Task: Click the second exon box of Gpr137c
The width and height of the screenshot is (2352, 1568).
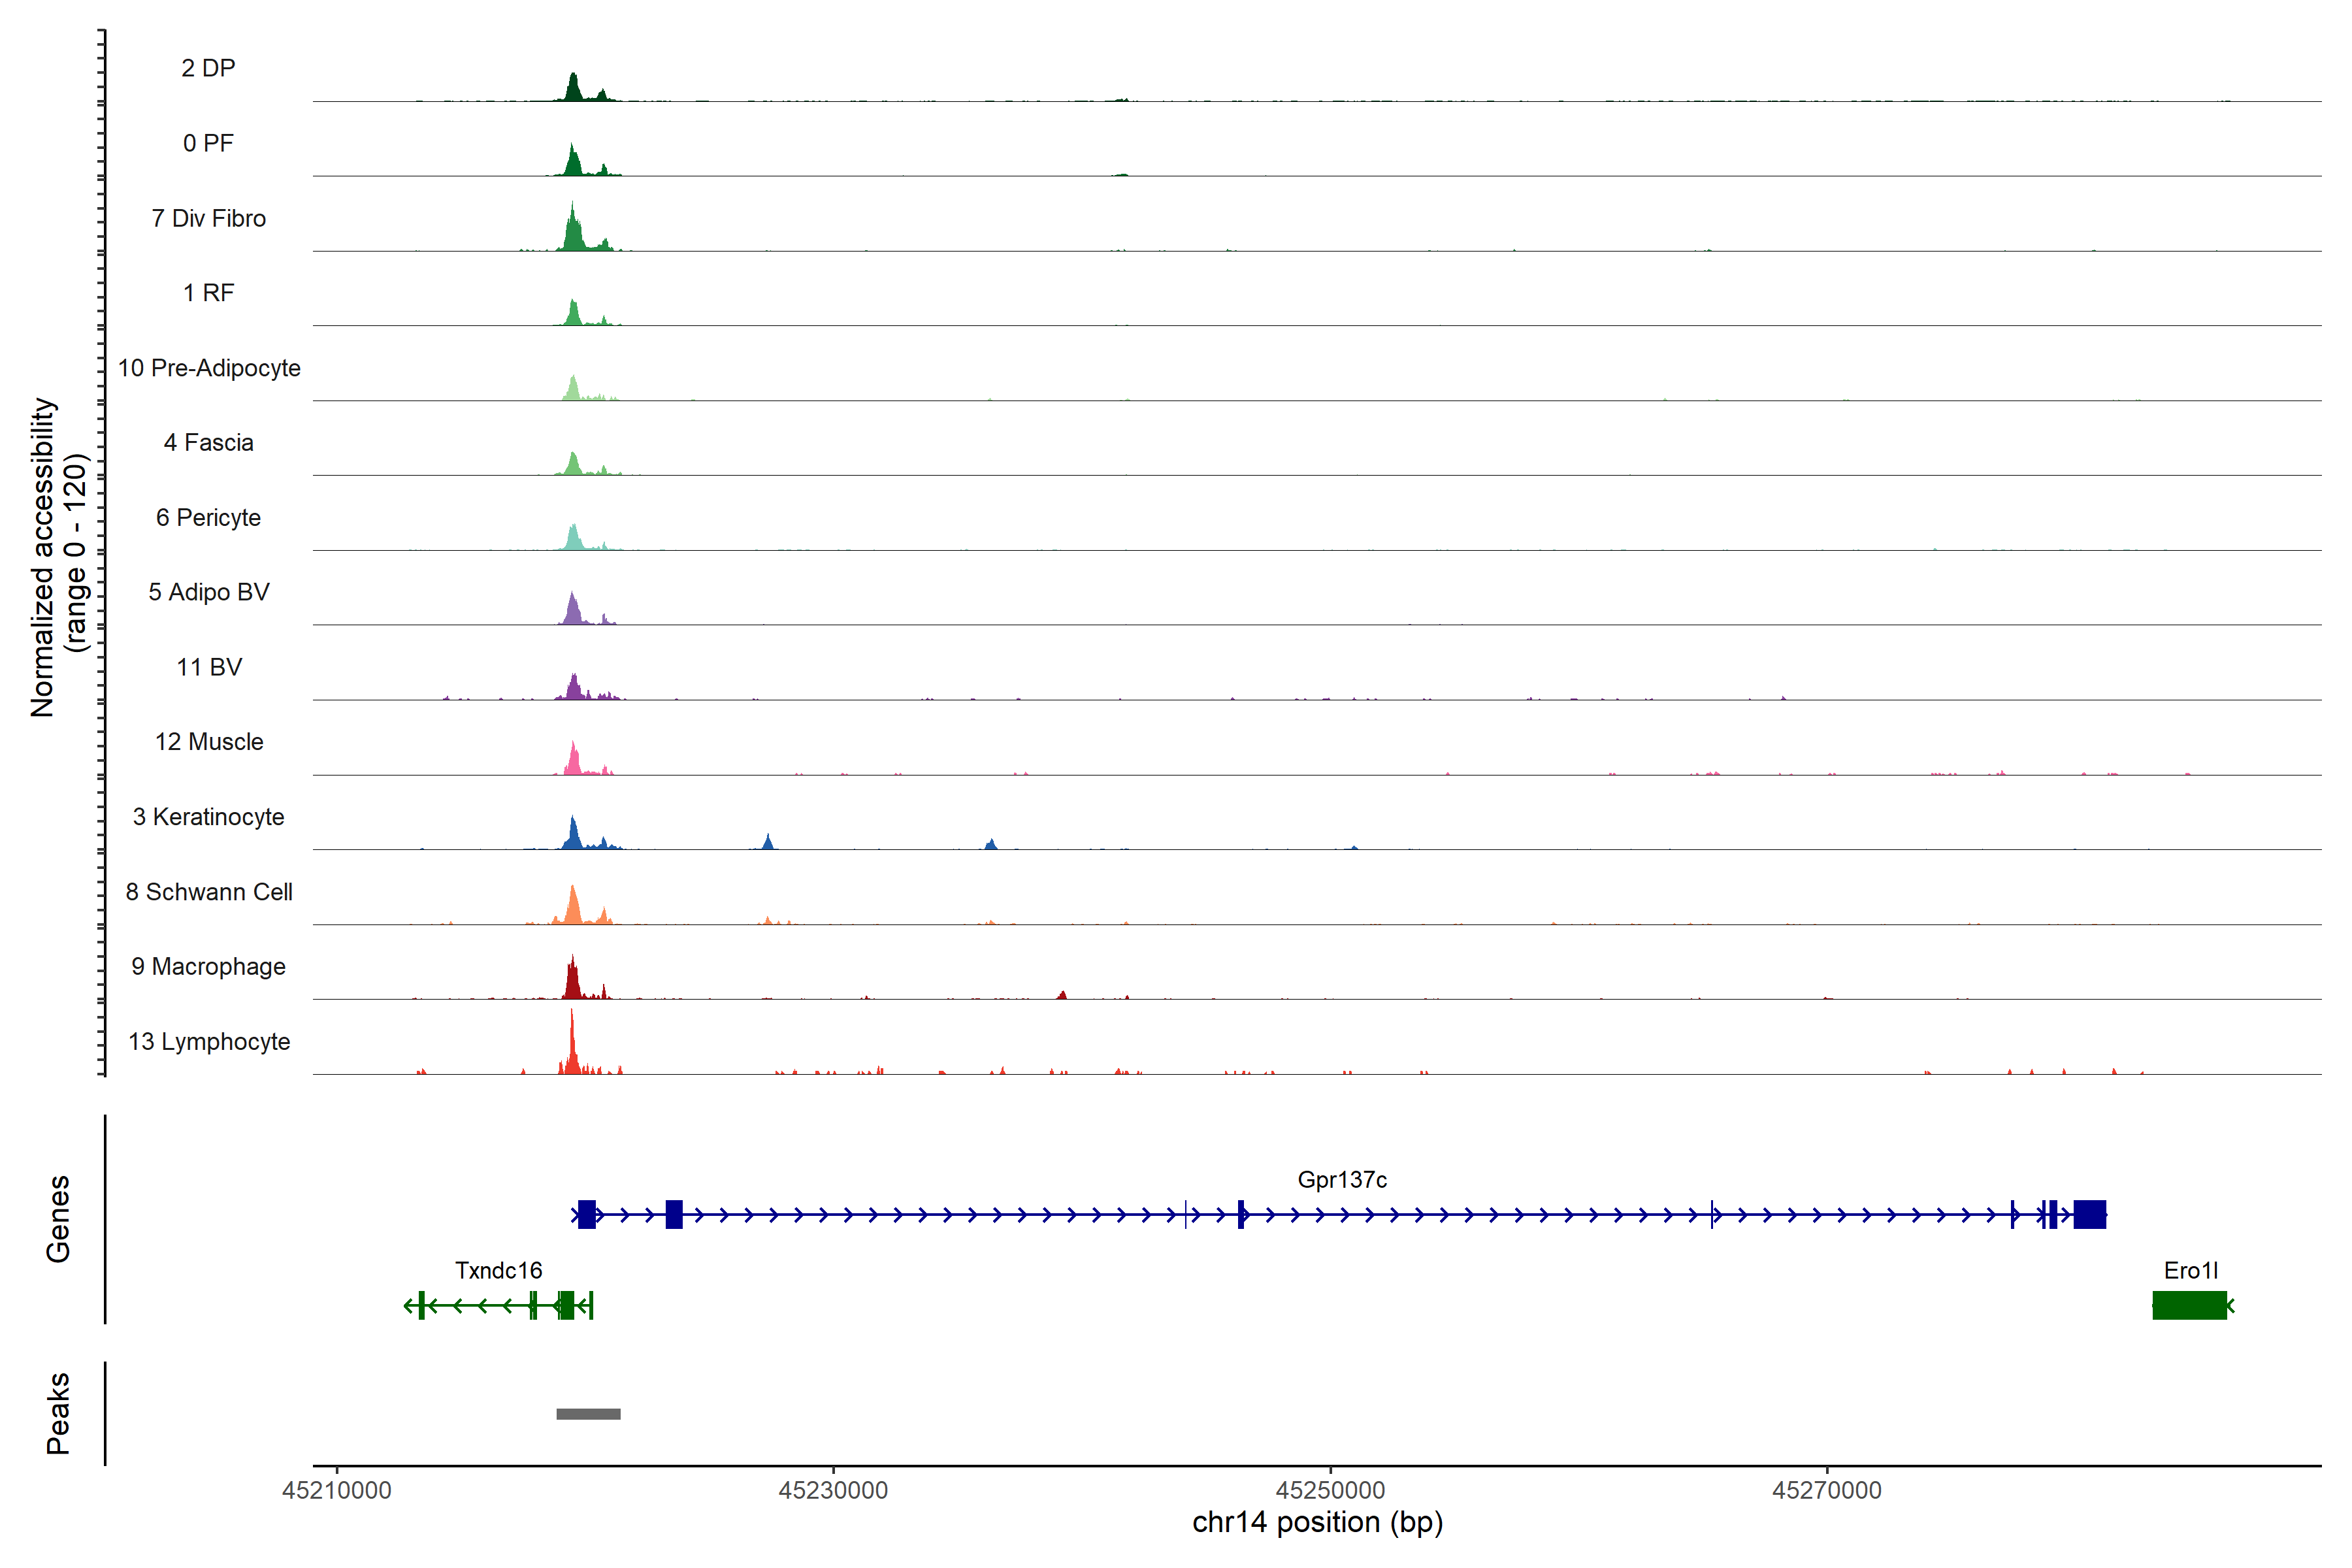Action: coord(674,1214)
